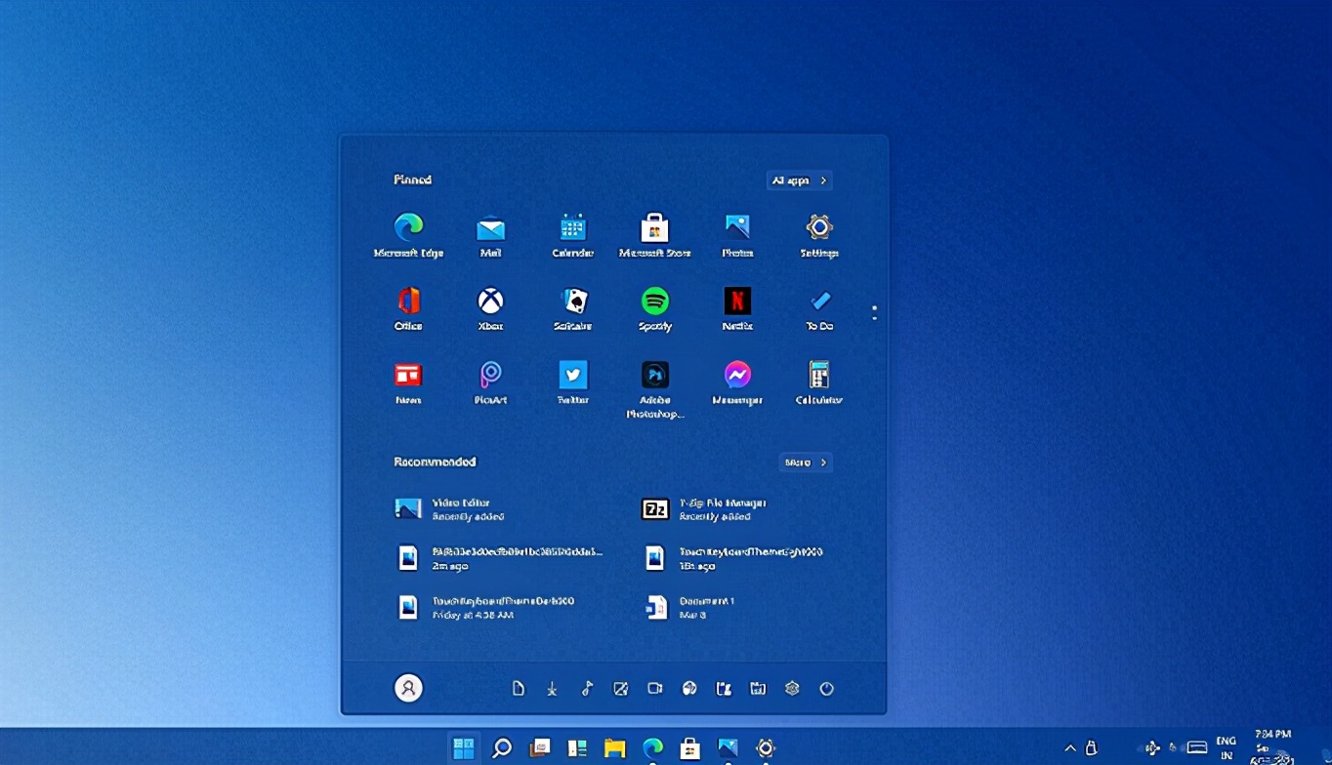This screenshot has width=1332, height=765.
Task: Launch the Mail app
Action: [490, 235]
